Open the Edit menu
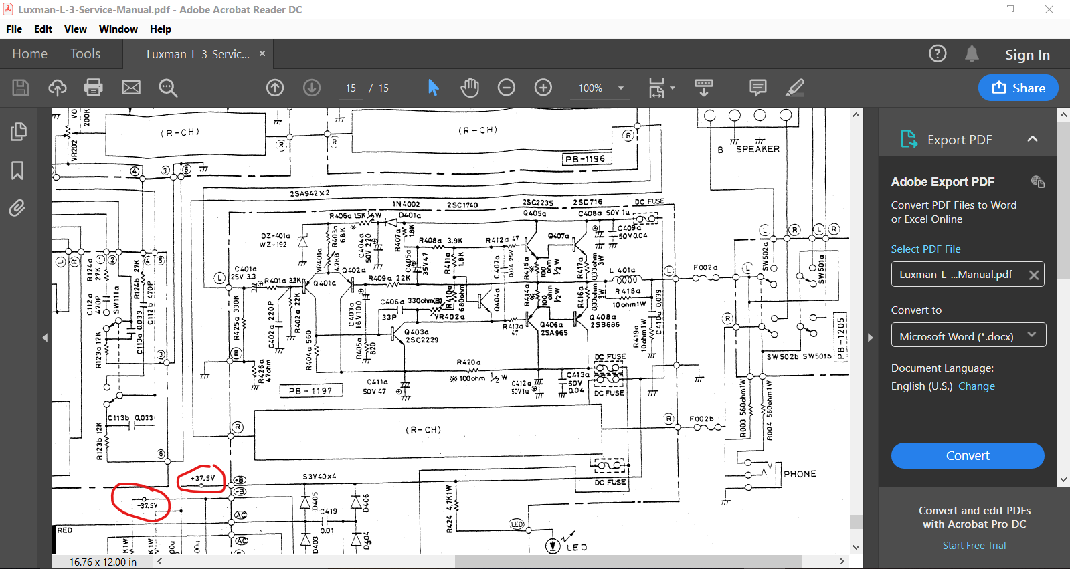 point(43,29)
